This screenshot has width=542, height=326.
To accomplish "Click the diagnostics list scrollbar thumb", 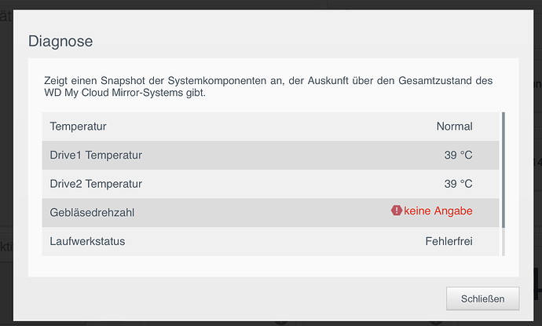I will (x=503, y=169).
